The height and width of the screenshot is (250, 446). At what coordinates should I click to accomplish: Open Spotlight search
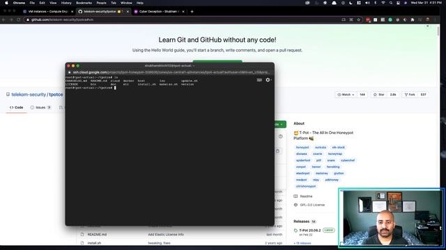[391, 3]
